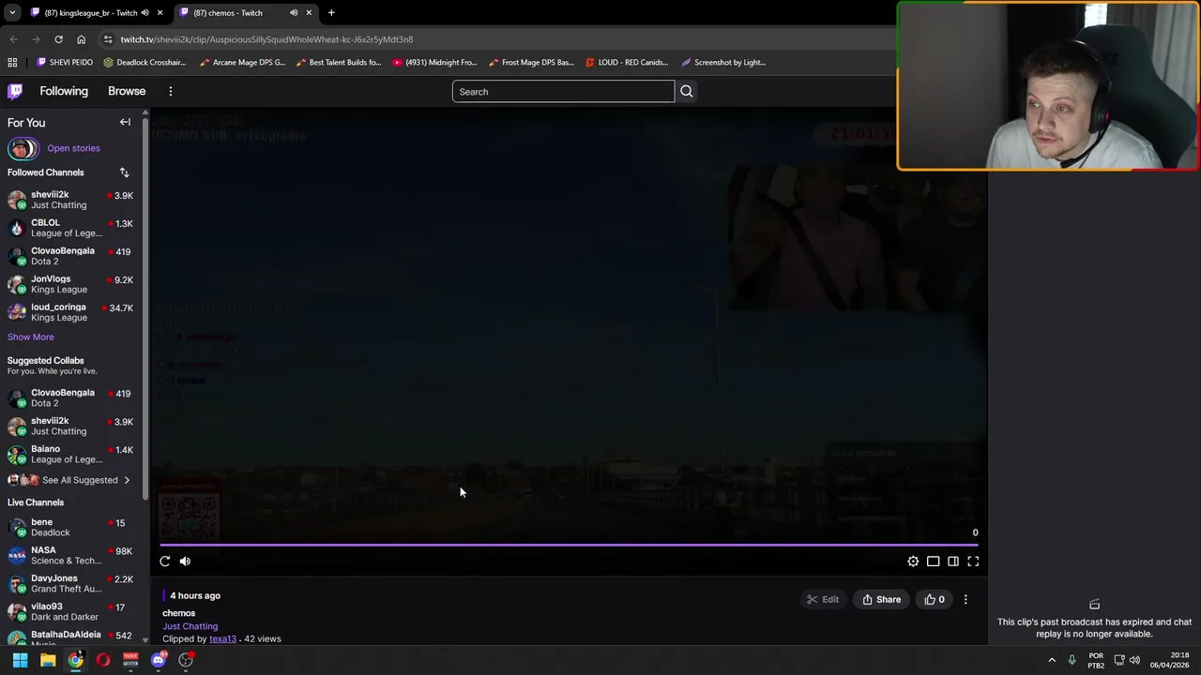This screenshot has width=1201, height=675.
Task: Open ClovaoBengala under Followed Channels
Action: pyautogui.click(x=70, y=256)
